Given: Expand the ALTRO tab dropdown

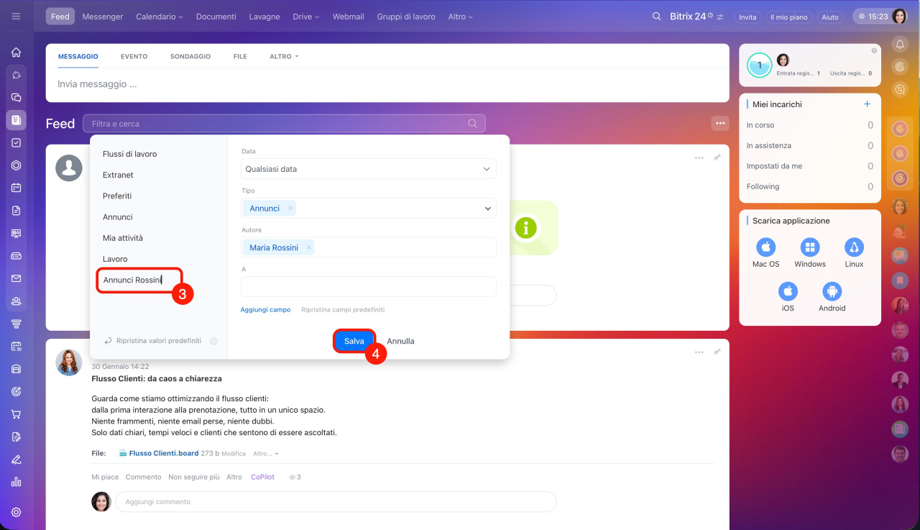Looking at the screenshot, I should click(283, 56).
